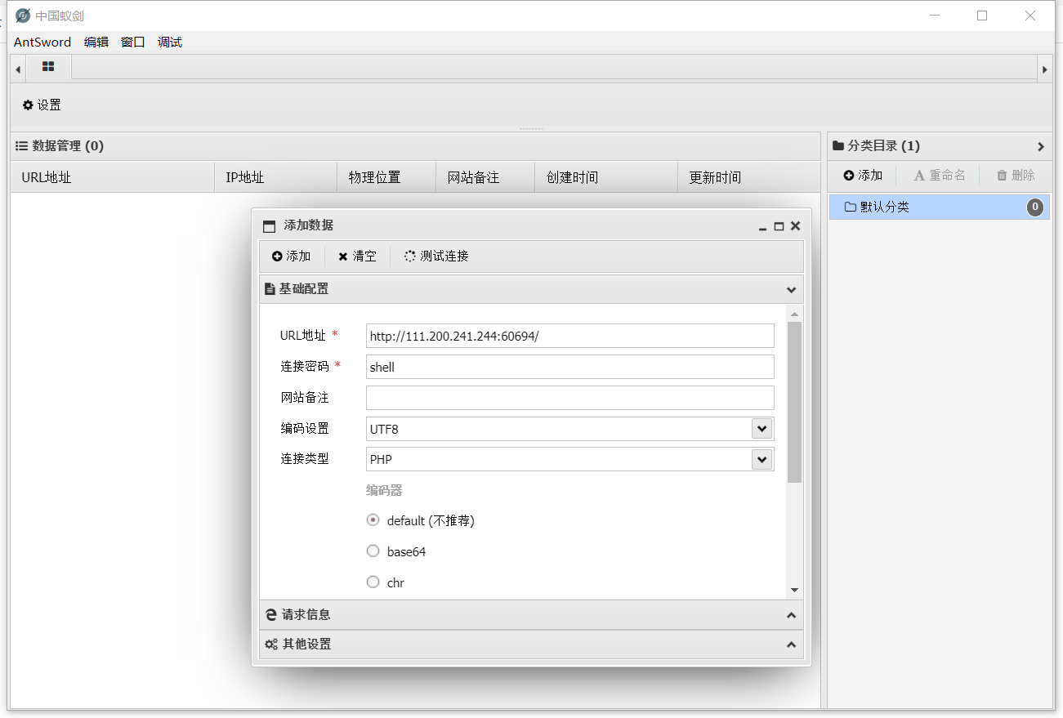
Task: Click the 数据管理 list icon
Action: (20, 145)
